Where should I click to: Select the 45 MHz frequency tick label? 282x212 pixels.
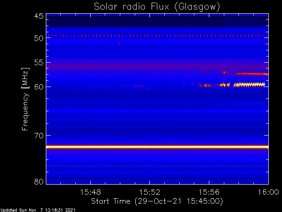tap(39, 16)
